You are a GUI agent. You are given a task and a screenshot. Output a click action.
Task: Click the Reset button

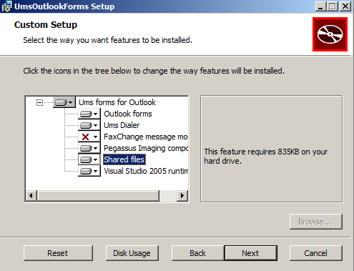coord(58,253)
